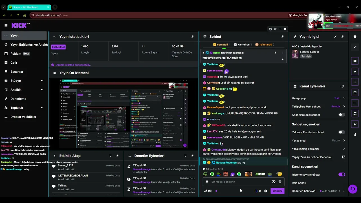Click the stream preview thumbnail
The height and width of the screenshot is (203, 361).
[124, 114]
